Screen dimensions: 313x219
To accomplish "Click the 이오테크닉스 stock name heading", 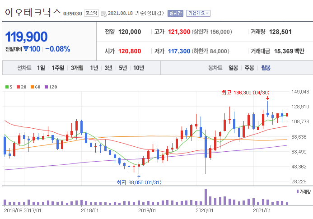I will coord(33,12).
